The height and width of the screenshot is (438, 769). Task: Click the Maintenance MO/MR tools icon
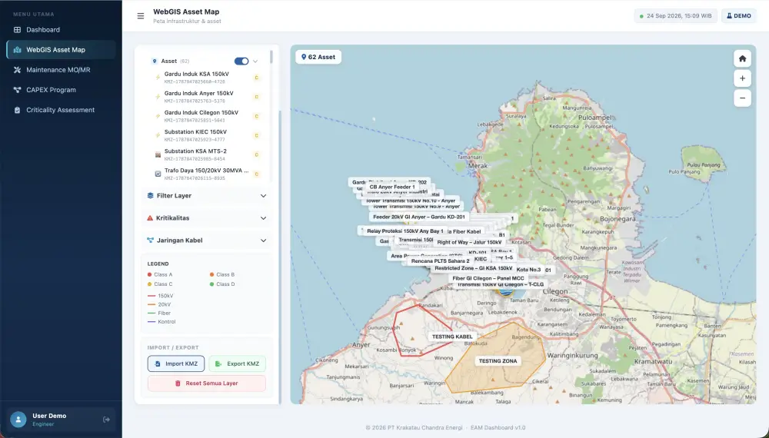click(17, 70)
